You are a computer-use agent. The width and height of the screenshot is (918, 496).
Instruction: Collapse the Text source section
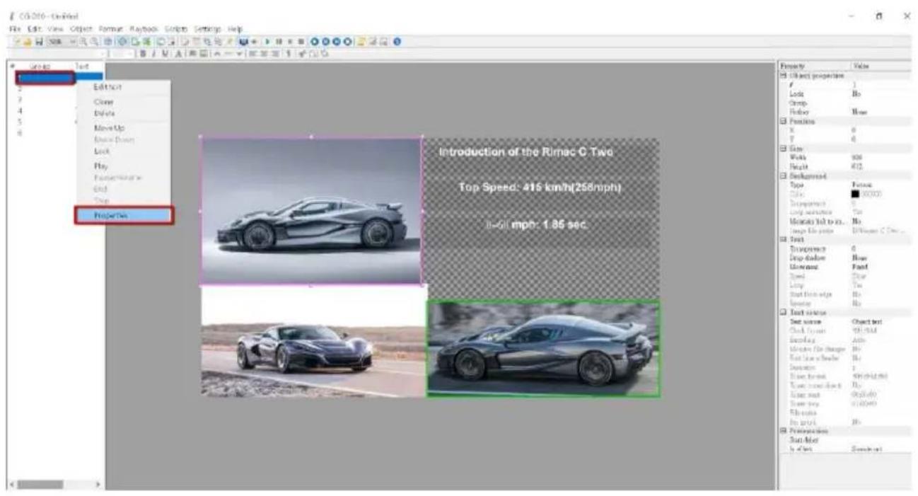coord(784,312)
